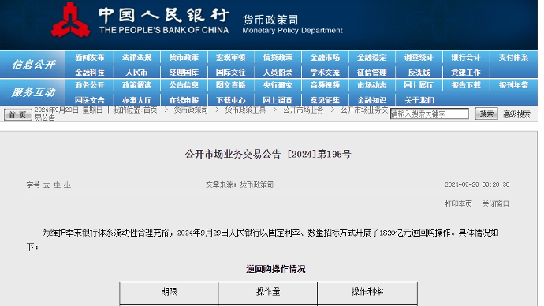Open the 学术交流 menu item
Screen dimensions: 544x306
click(325, 73)
